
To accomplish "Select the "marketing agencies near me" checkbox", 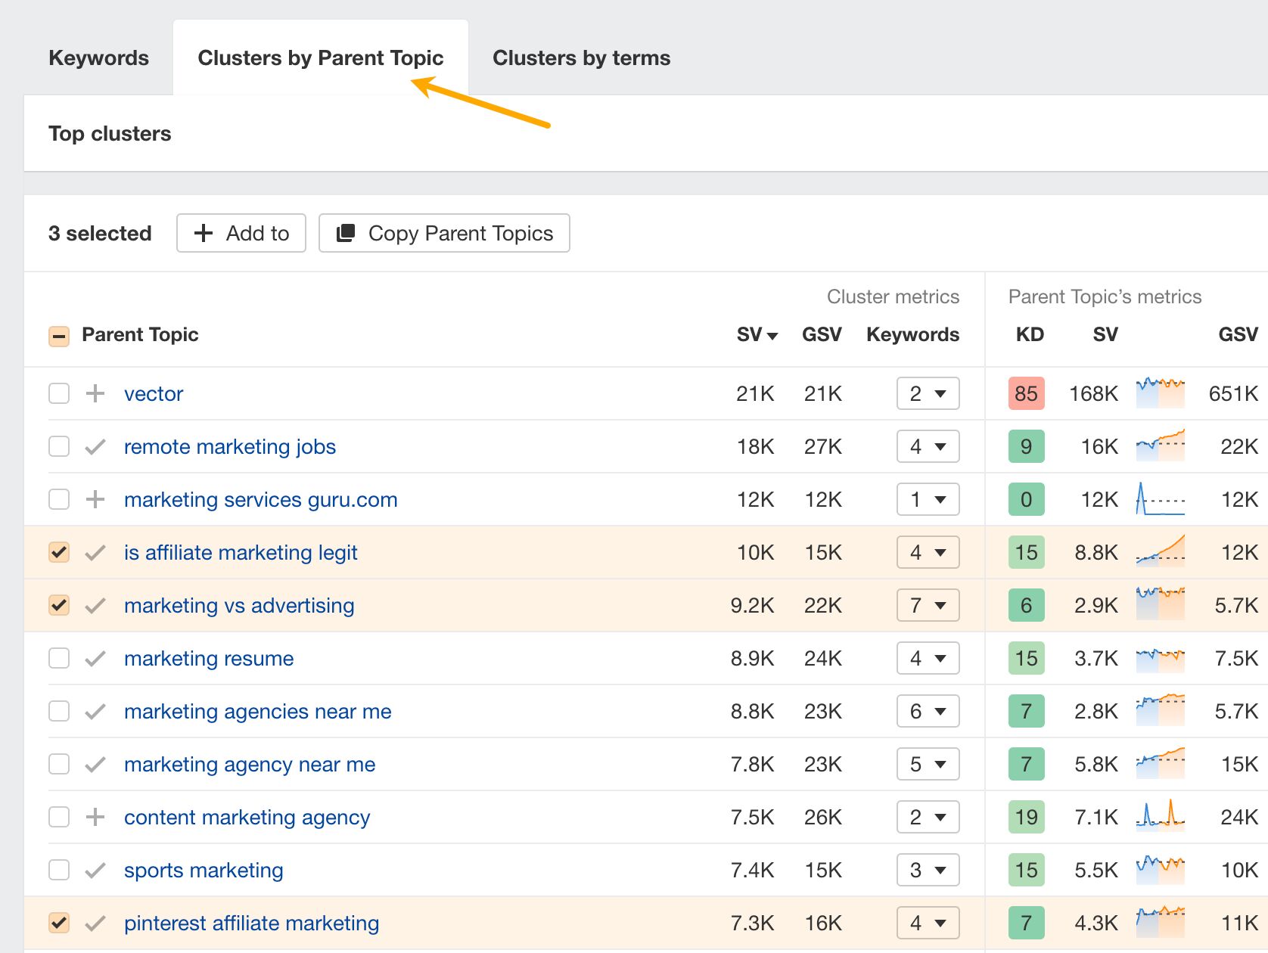I will [58, 711].
